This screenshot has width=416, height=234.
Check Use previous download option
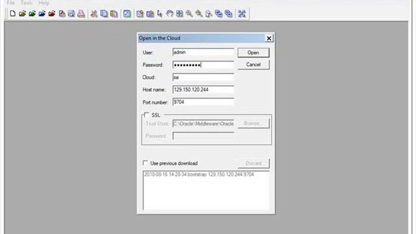(x=145, y=163)
